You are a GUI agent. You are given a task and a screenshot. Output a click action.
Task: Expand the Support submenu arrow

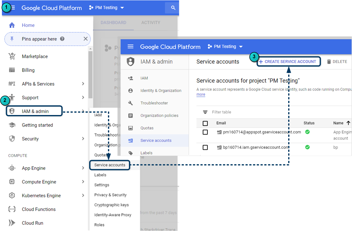pyautogui.click(x=83, y=97)
